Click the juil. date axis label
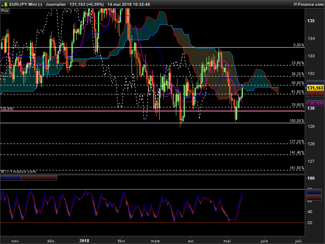The width and height of the screenshot is (325, 244). (299, 241)
